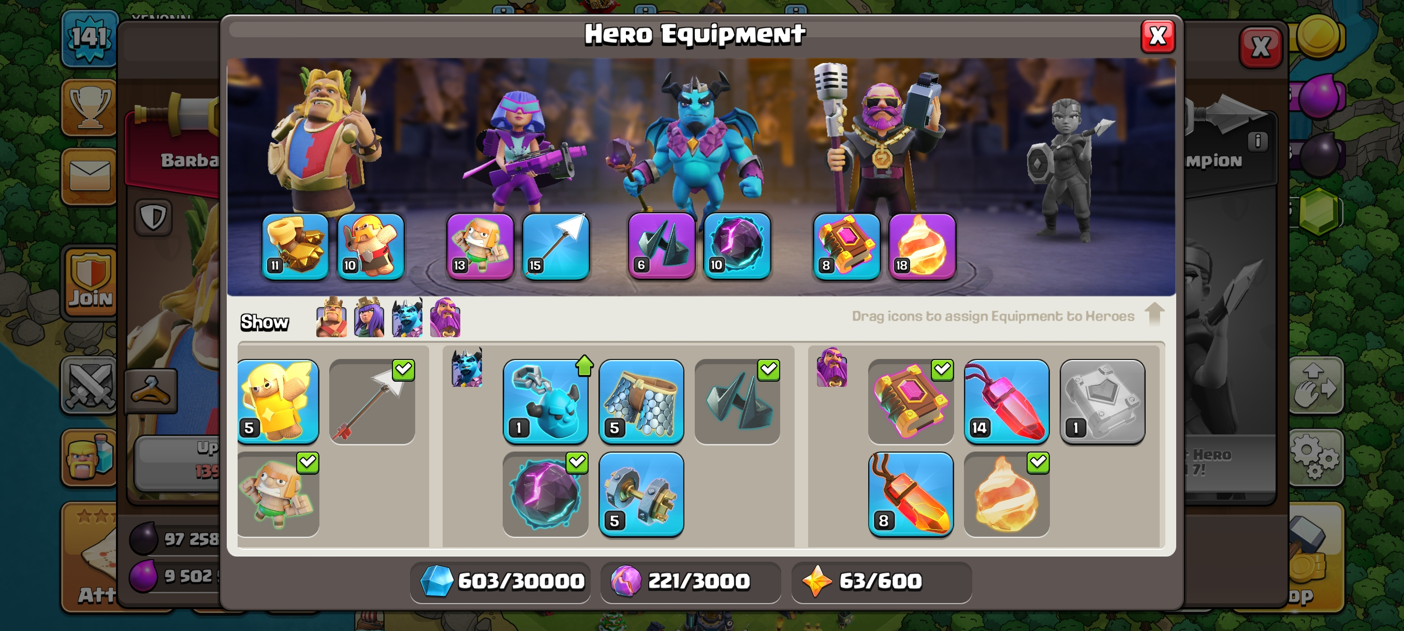Viewport: 1404px width, 631px height.
Task: Select the equipped dark orb equipment
Action: tap(545, 494)
